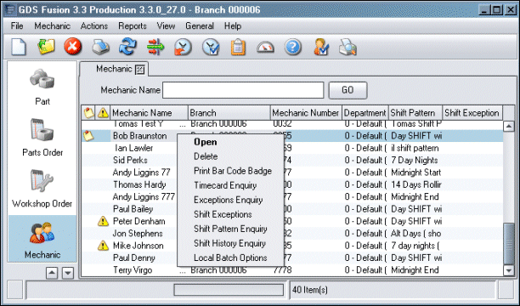
Task: Open the Workshop Order module in sidebar
Action: point(42,189)
